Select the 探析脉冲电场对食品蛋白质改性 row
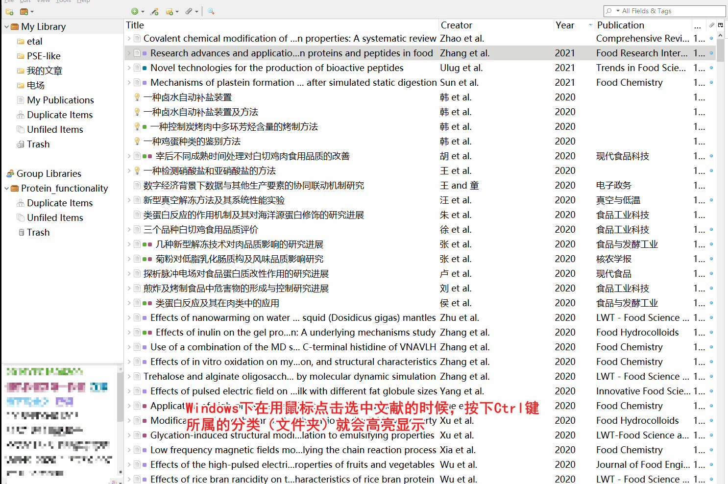728x484 pixels. tap(421, 273)
